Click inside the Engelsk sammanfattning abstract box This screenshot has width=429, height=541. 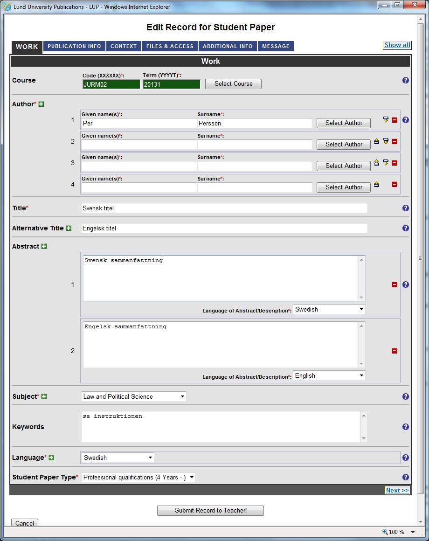pyautogui.click(x=221, y=345)
